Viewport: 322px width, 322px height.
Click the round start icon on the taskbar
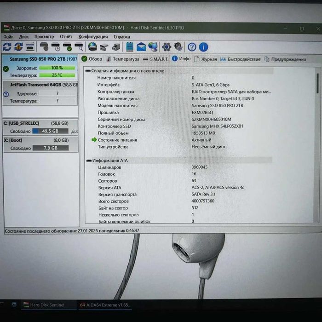tap(14, 305)
